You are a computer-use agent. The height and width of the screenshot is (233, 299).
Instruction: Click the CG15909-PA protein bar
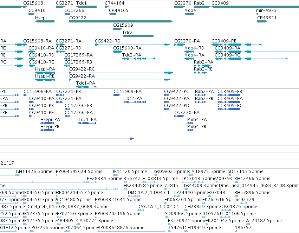(117, 95)
